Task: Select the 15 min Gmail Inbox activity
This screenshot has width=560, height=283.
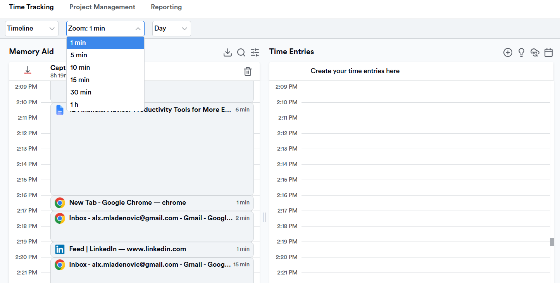Action: click(152, 270)
